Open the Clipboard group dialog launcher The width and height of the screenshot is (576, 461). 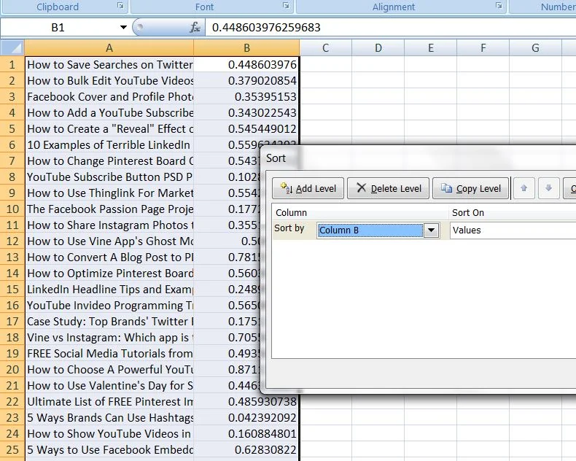[x=120, y=6]
